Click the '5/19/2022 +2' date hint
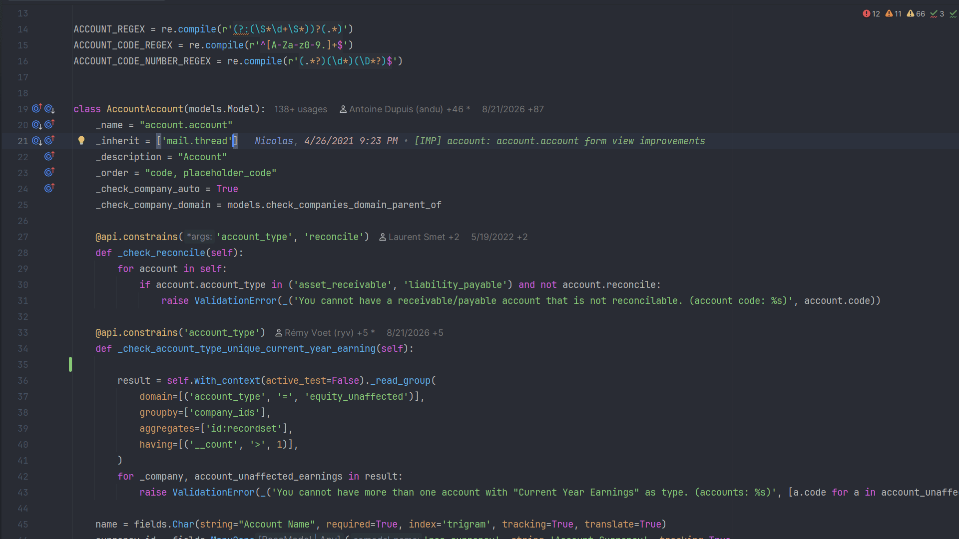This screenshot has width=959, height=539. click(499, 237)
